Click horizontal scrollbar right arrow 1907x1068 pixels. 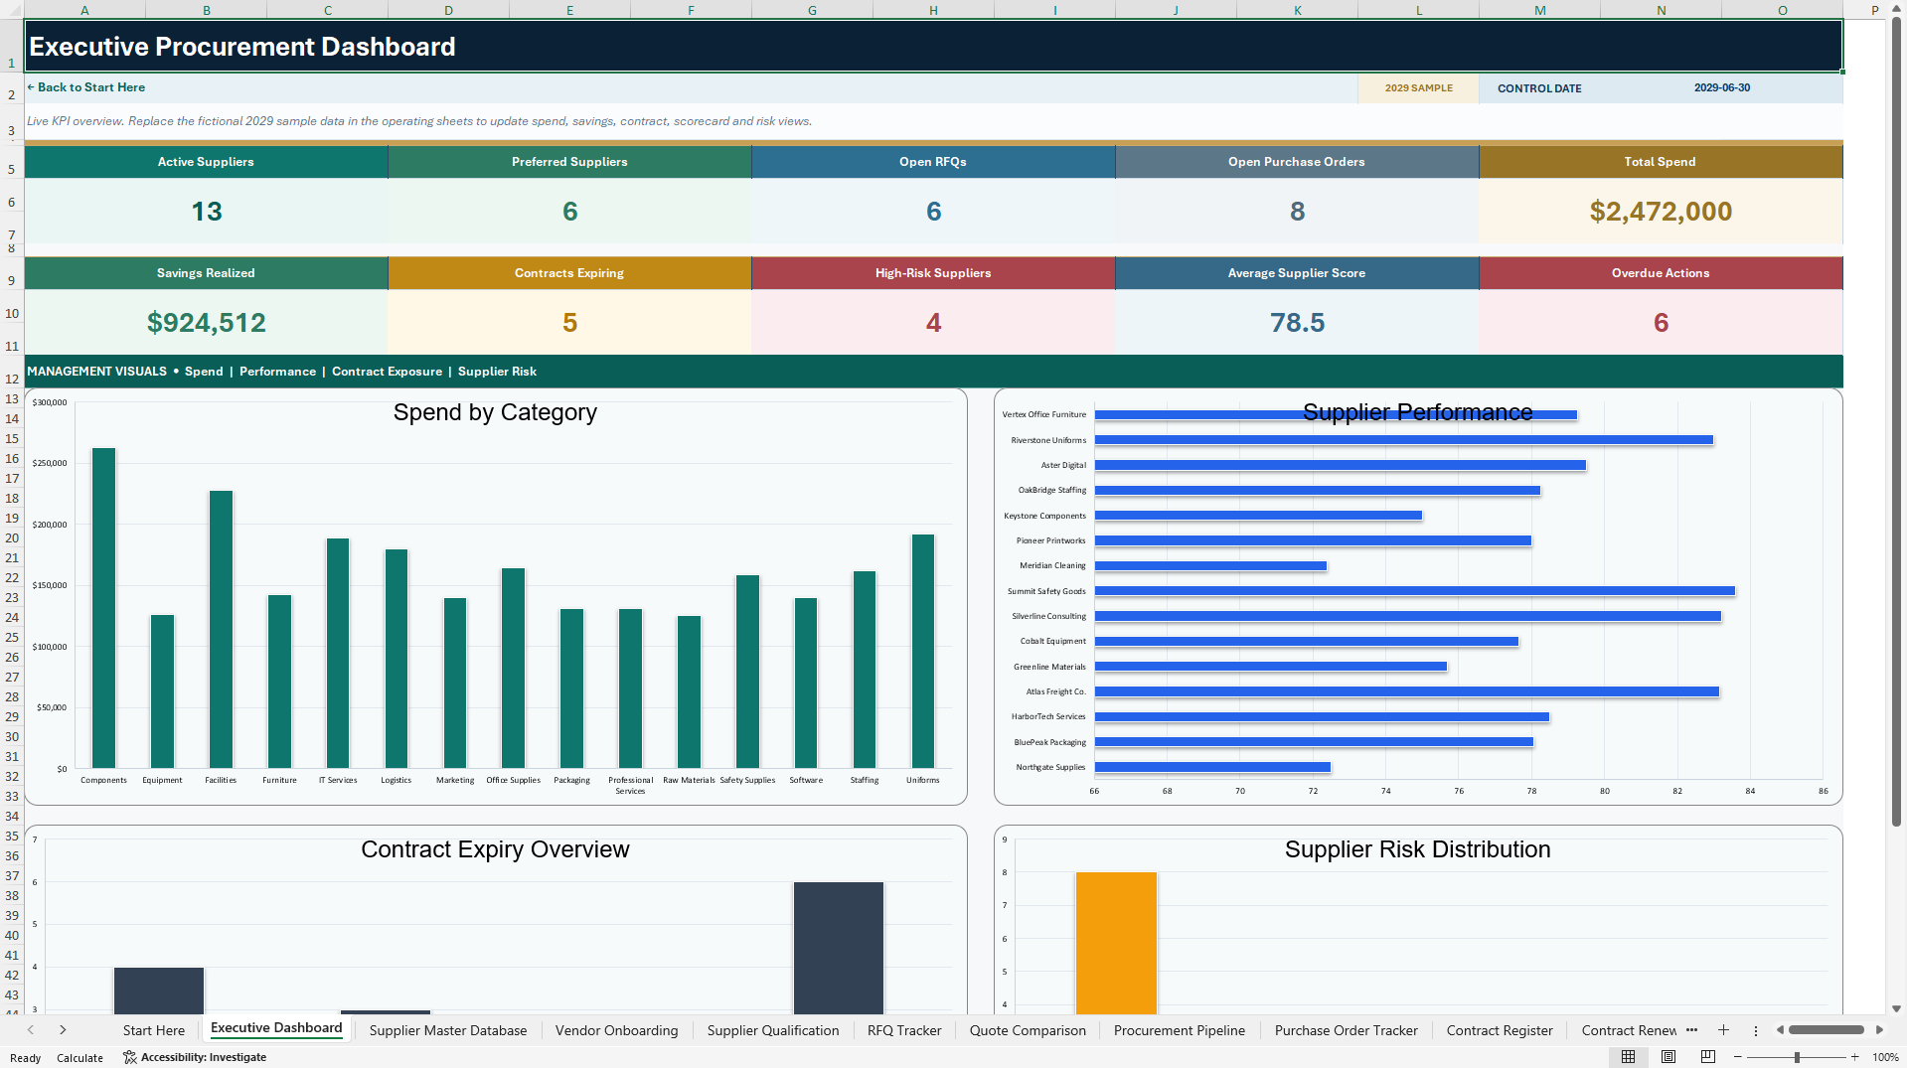[x=1880, y=1030]
